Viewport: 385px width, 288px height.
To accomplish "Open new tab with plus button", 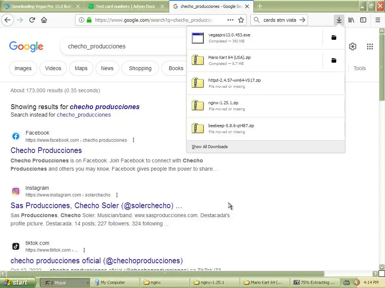I will point(259,6).
